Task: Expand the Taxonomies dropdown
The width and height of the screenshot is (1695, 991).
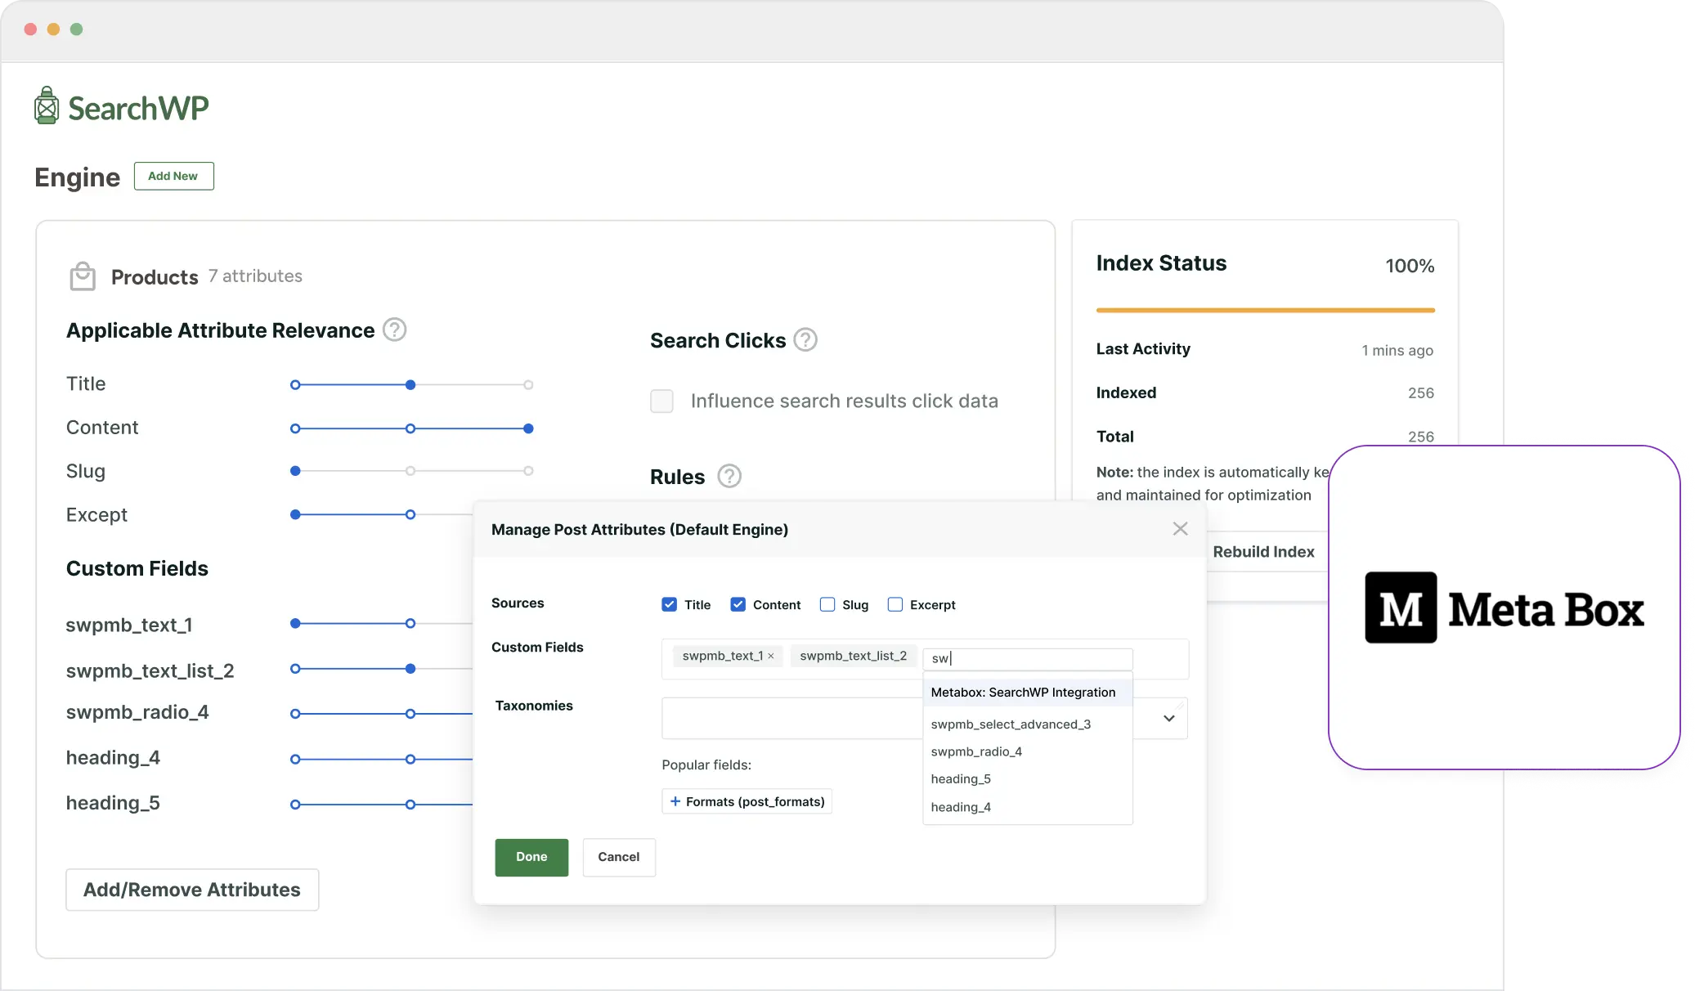Action: coord(1169,718)
